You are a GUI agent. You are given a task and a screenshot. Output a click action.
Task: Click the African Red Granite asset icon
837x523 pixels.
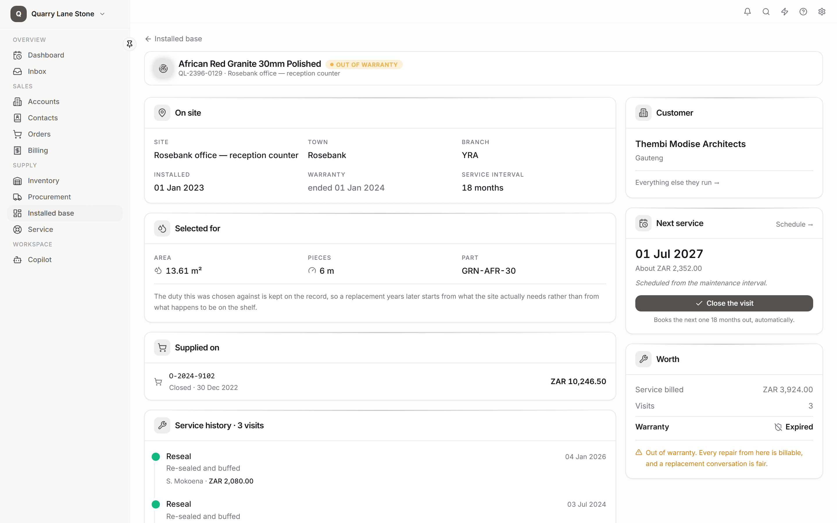click(x=163, y=68)
